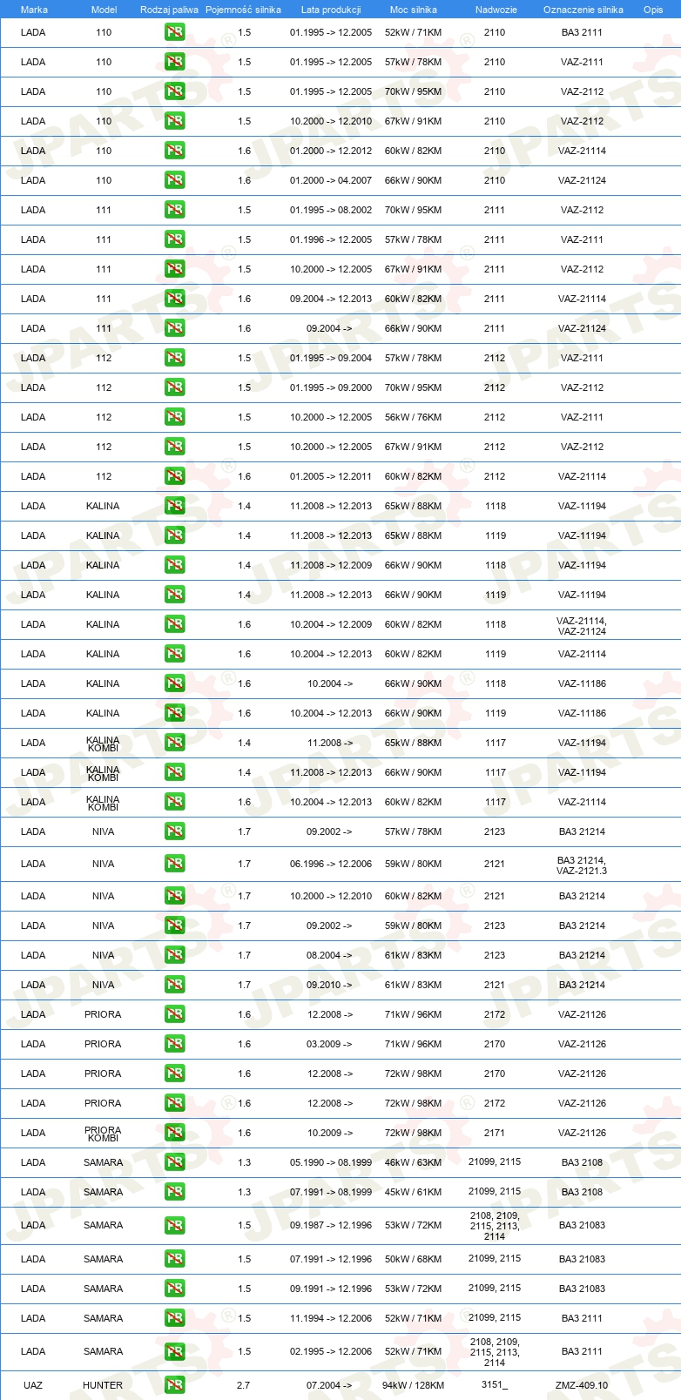Click the 09.2010 -> production date
The image size is (681, 1400).
point(330,985)
